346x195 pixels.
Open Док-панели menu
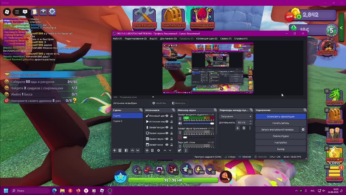click(x=168, y=38)
